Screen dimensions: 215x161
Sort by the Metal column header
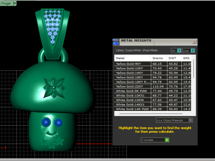[x=133, y=58]
